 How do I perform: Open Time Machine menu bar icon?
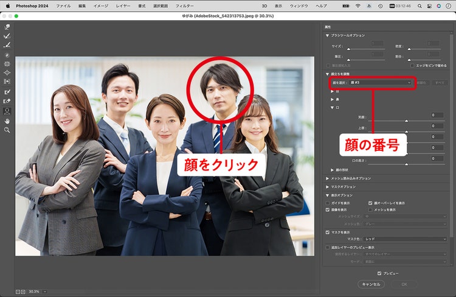(380, 6)
